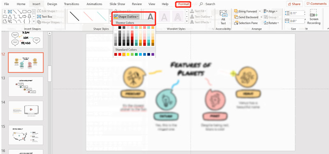Collapse the ribbon with the chevron

point(328,29)
